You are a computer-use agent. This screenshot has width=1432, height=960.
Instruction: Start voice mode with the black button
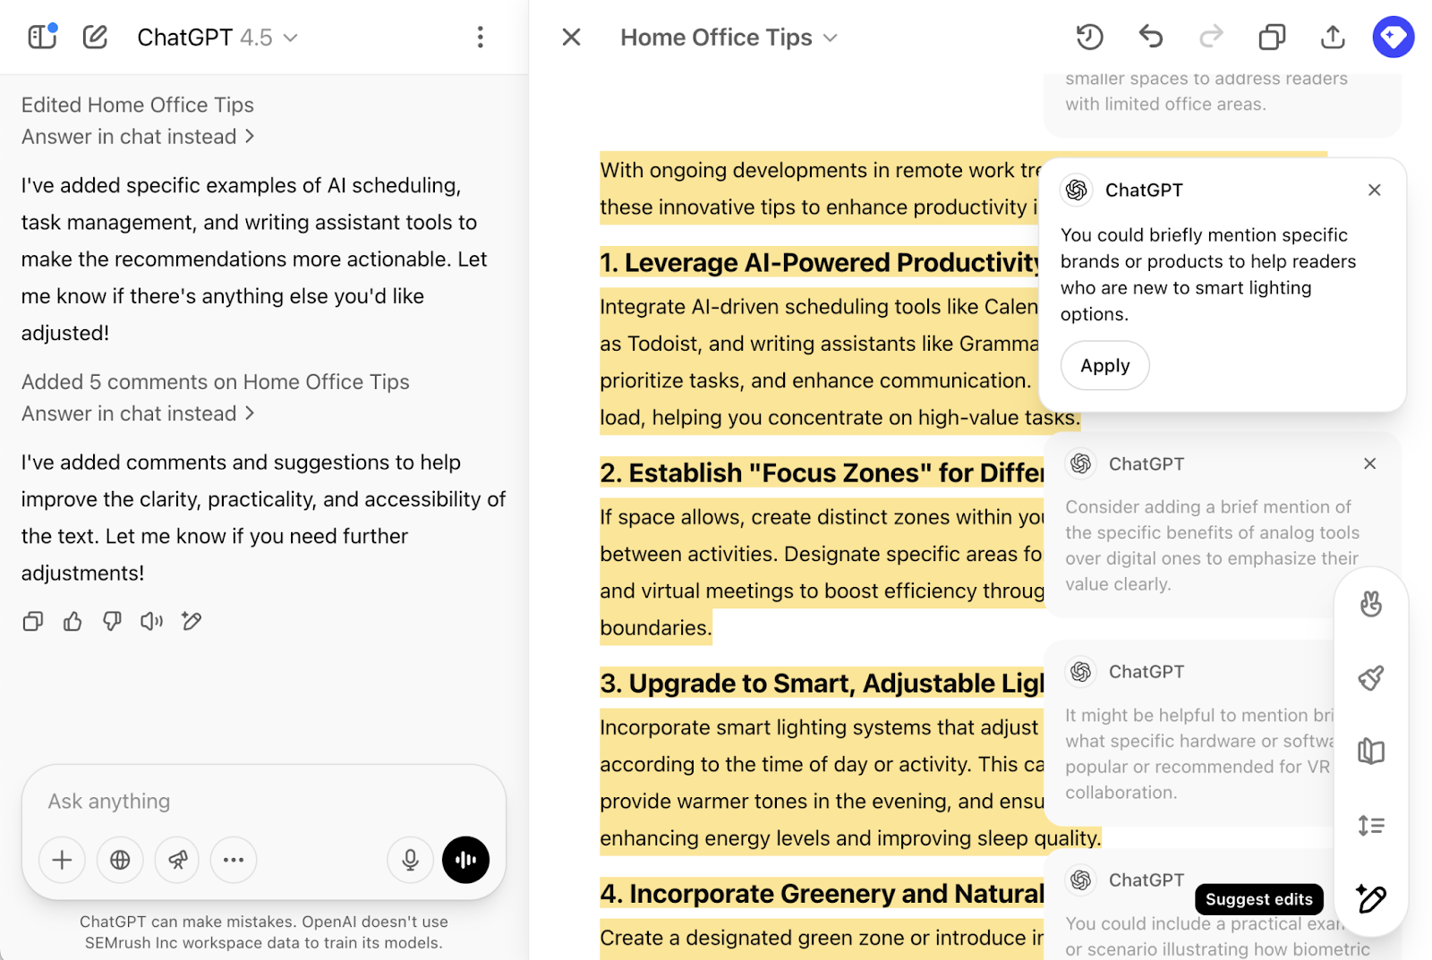465,860
